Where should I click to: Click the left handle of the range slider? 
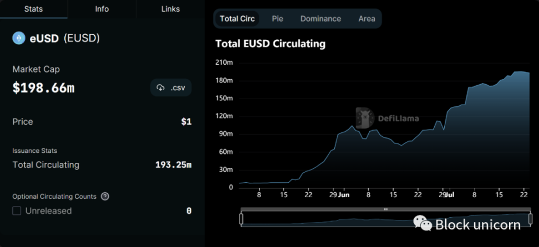(241, 219)
